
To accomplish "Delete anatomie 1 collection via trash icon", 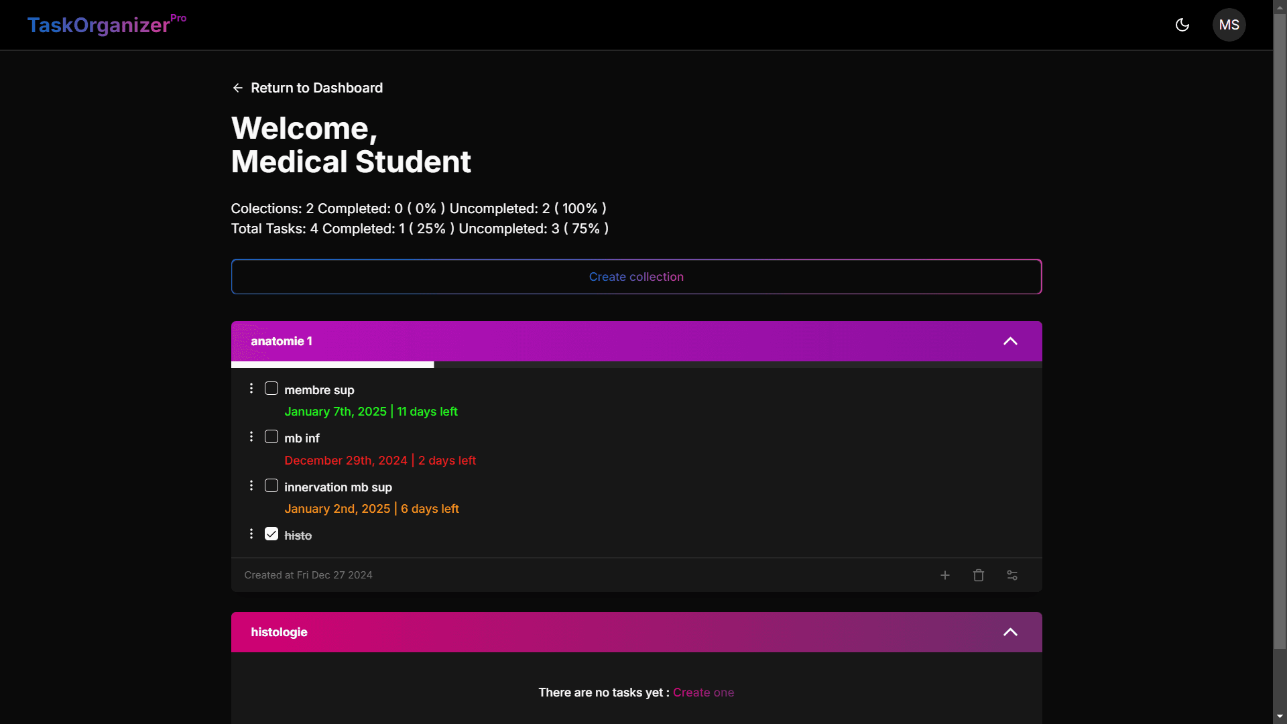I will 978,575.
